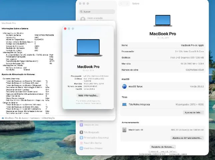Open Relatório do Sistema
This screenshot has height=160, width=215.
pyautogui.click(x=163, y=147)
